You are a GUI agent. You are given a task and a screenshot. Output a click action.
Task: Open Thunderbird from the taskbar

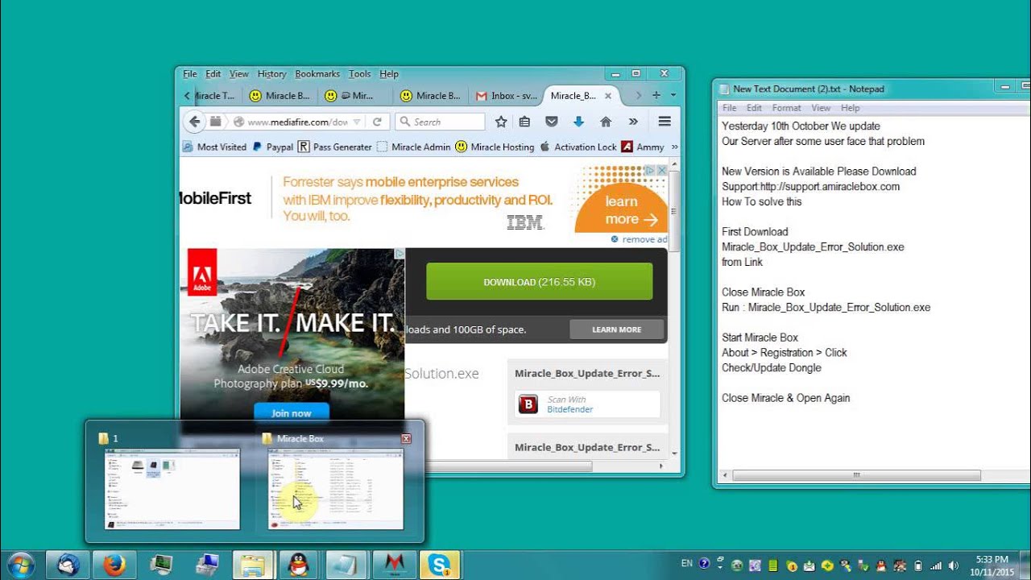(68, 565)
